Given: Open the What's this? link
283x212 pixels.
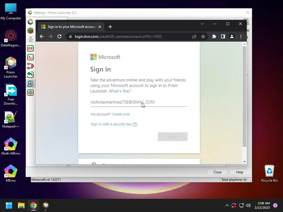Looking at the screenshot, I should (x=120, y=91).
